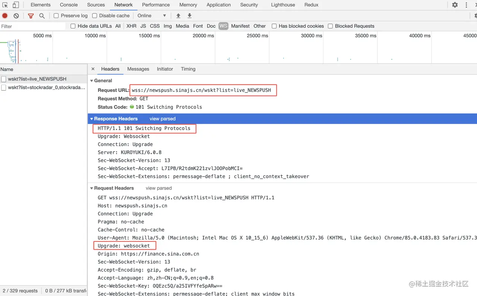This screenshot has width=477, height=296.
Task: Click the import HAR upload arrow icon
Action: (178, 16)
